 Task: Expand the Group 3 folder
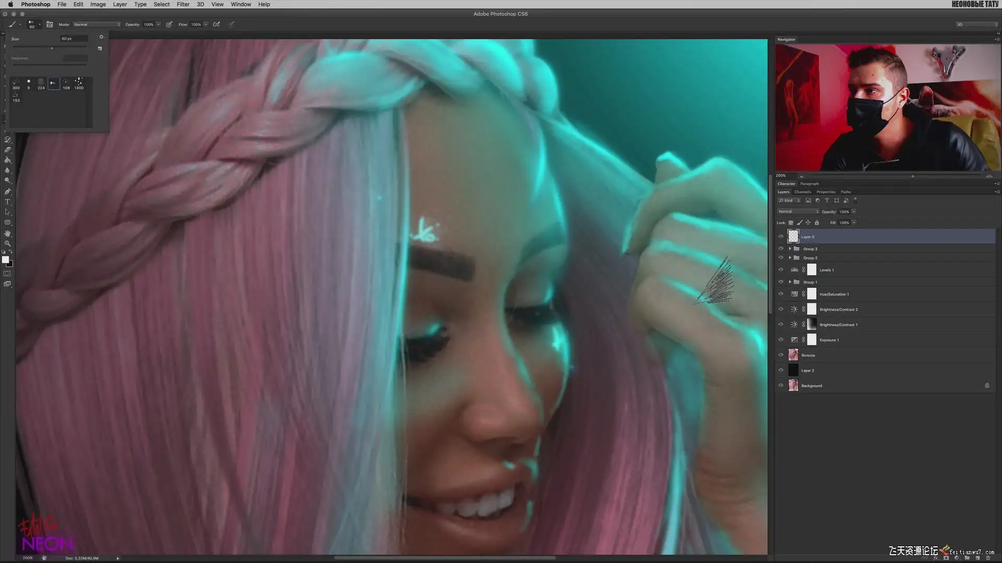point(790,249)
